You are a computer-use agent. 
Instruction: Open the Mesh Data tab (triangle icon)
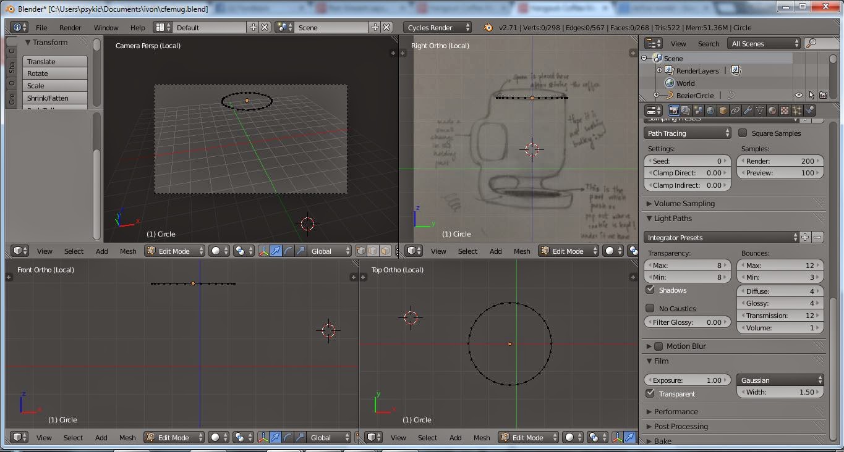coord(761,111)
